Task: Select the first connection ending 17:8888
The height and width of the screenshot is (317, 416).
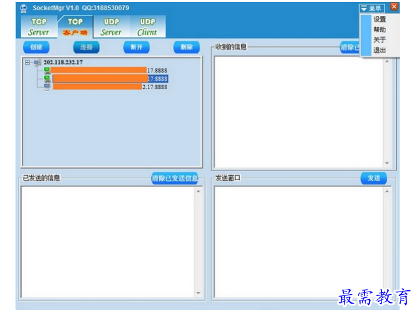Action: [x=108, y=71]
